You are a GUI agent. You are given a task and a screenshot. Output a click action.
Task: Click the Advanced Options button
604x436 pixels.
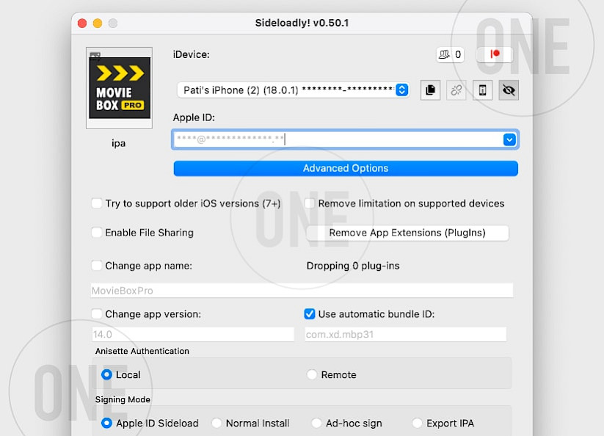tap(346, 168)
